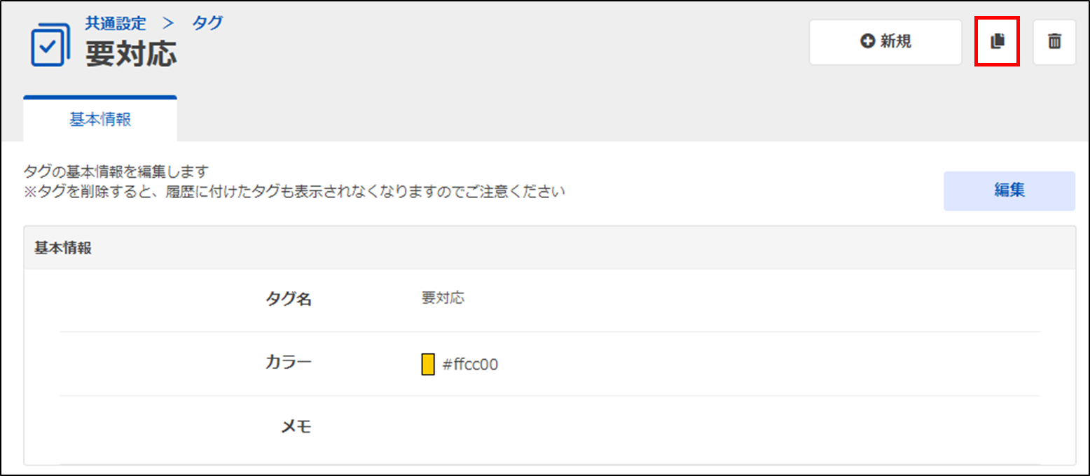Click the plus icon on 新規 button
This screenshot has width=1090, height=476.
click(x=867, y=42)
